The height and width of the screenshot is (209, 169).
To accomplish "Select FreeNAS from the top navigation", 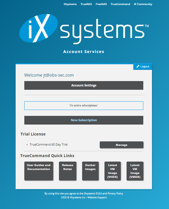I will point(101,4).
